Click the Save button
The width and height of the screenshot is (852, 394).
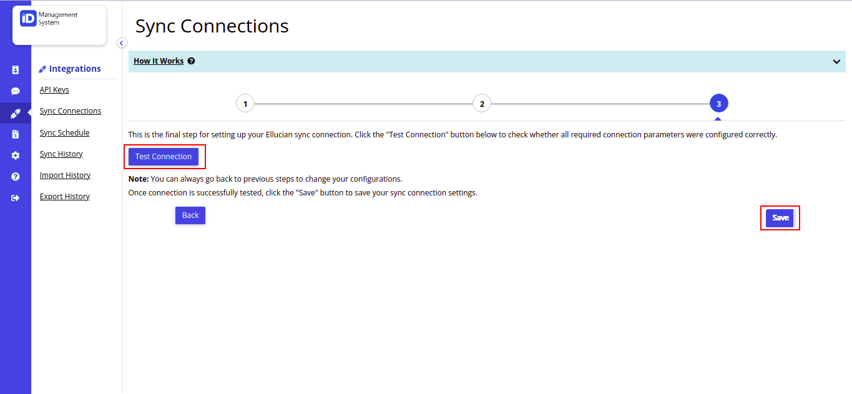click(x=780, y=217)
